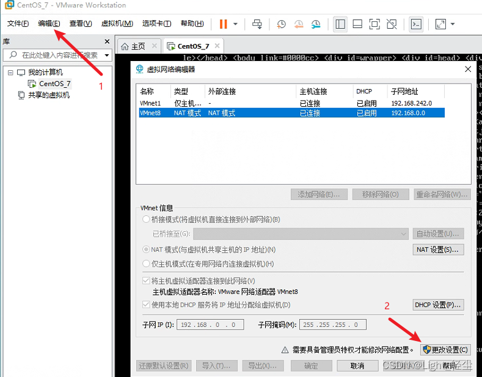Open the library search filter dropdown
The height and width of the screenshot is (377, 482).
coord(107,56)
